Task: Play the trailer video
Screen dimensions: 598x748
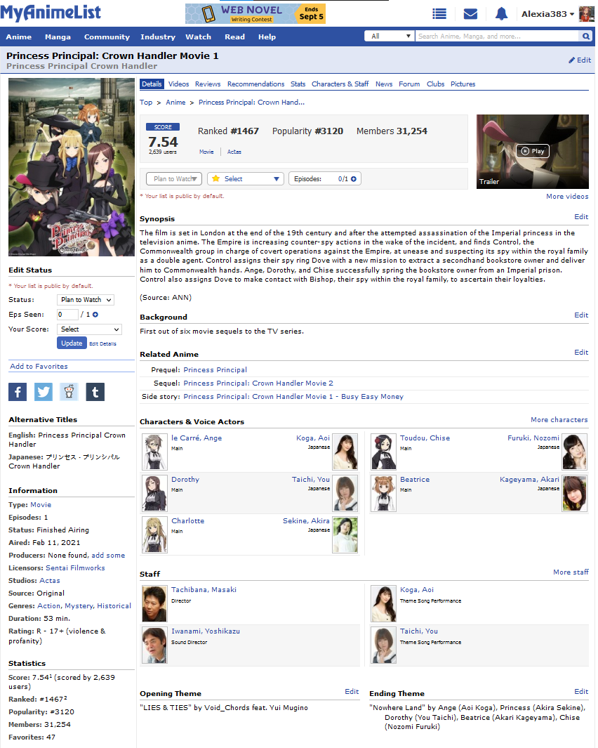Action: (533, 151)
